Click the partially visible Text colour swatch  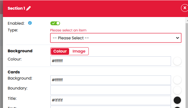pos(177,107)
